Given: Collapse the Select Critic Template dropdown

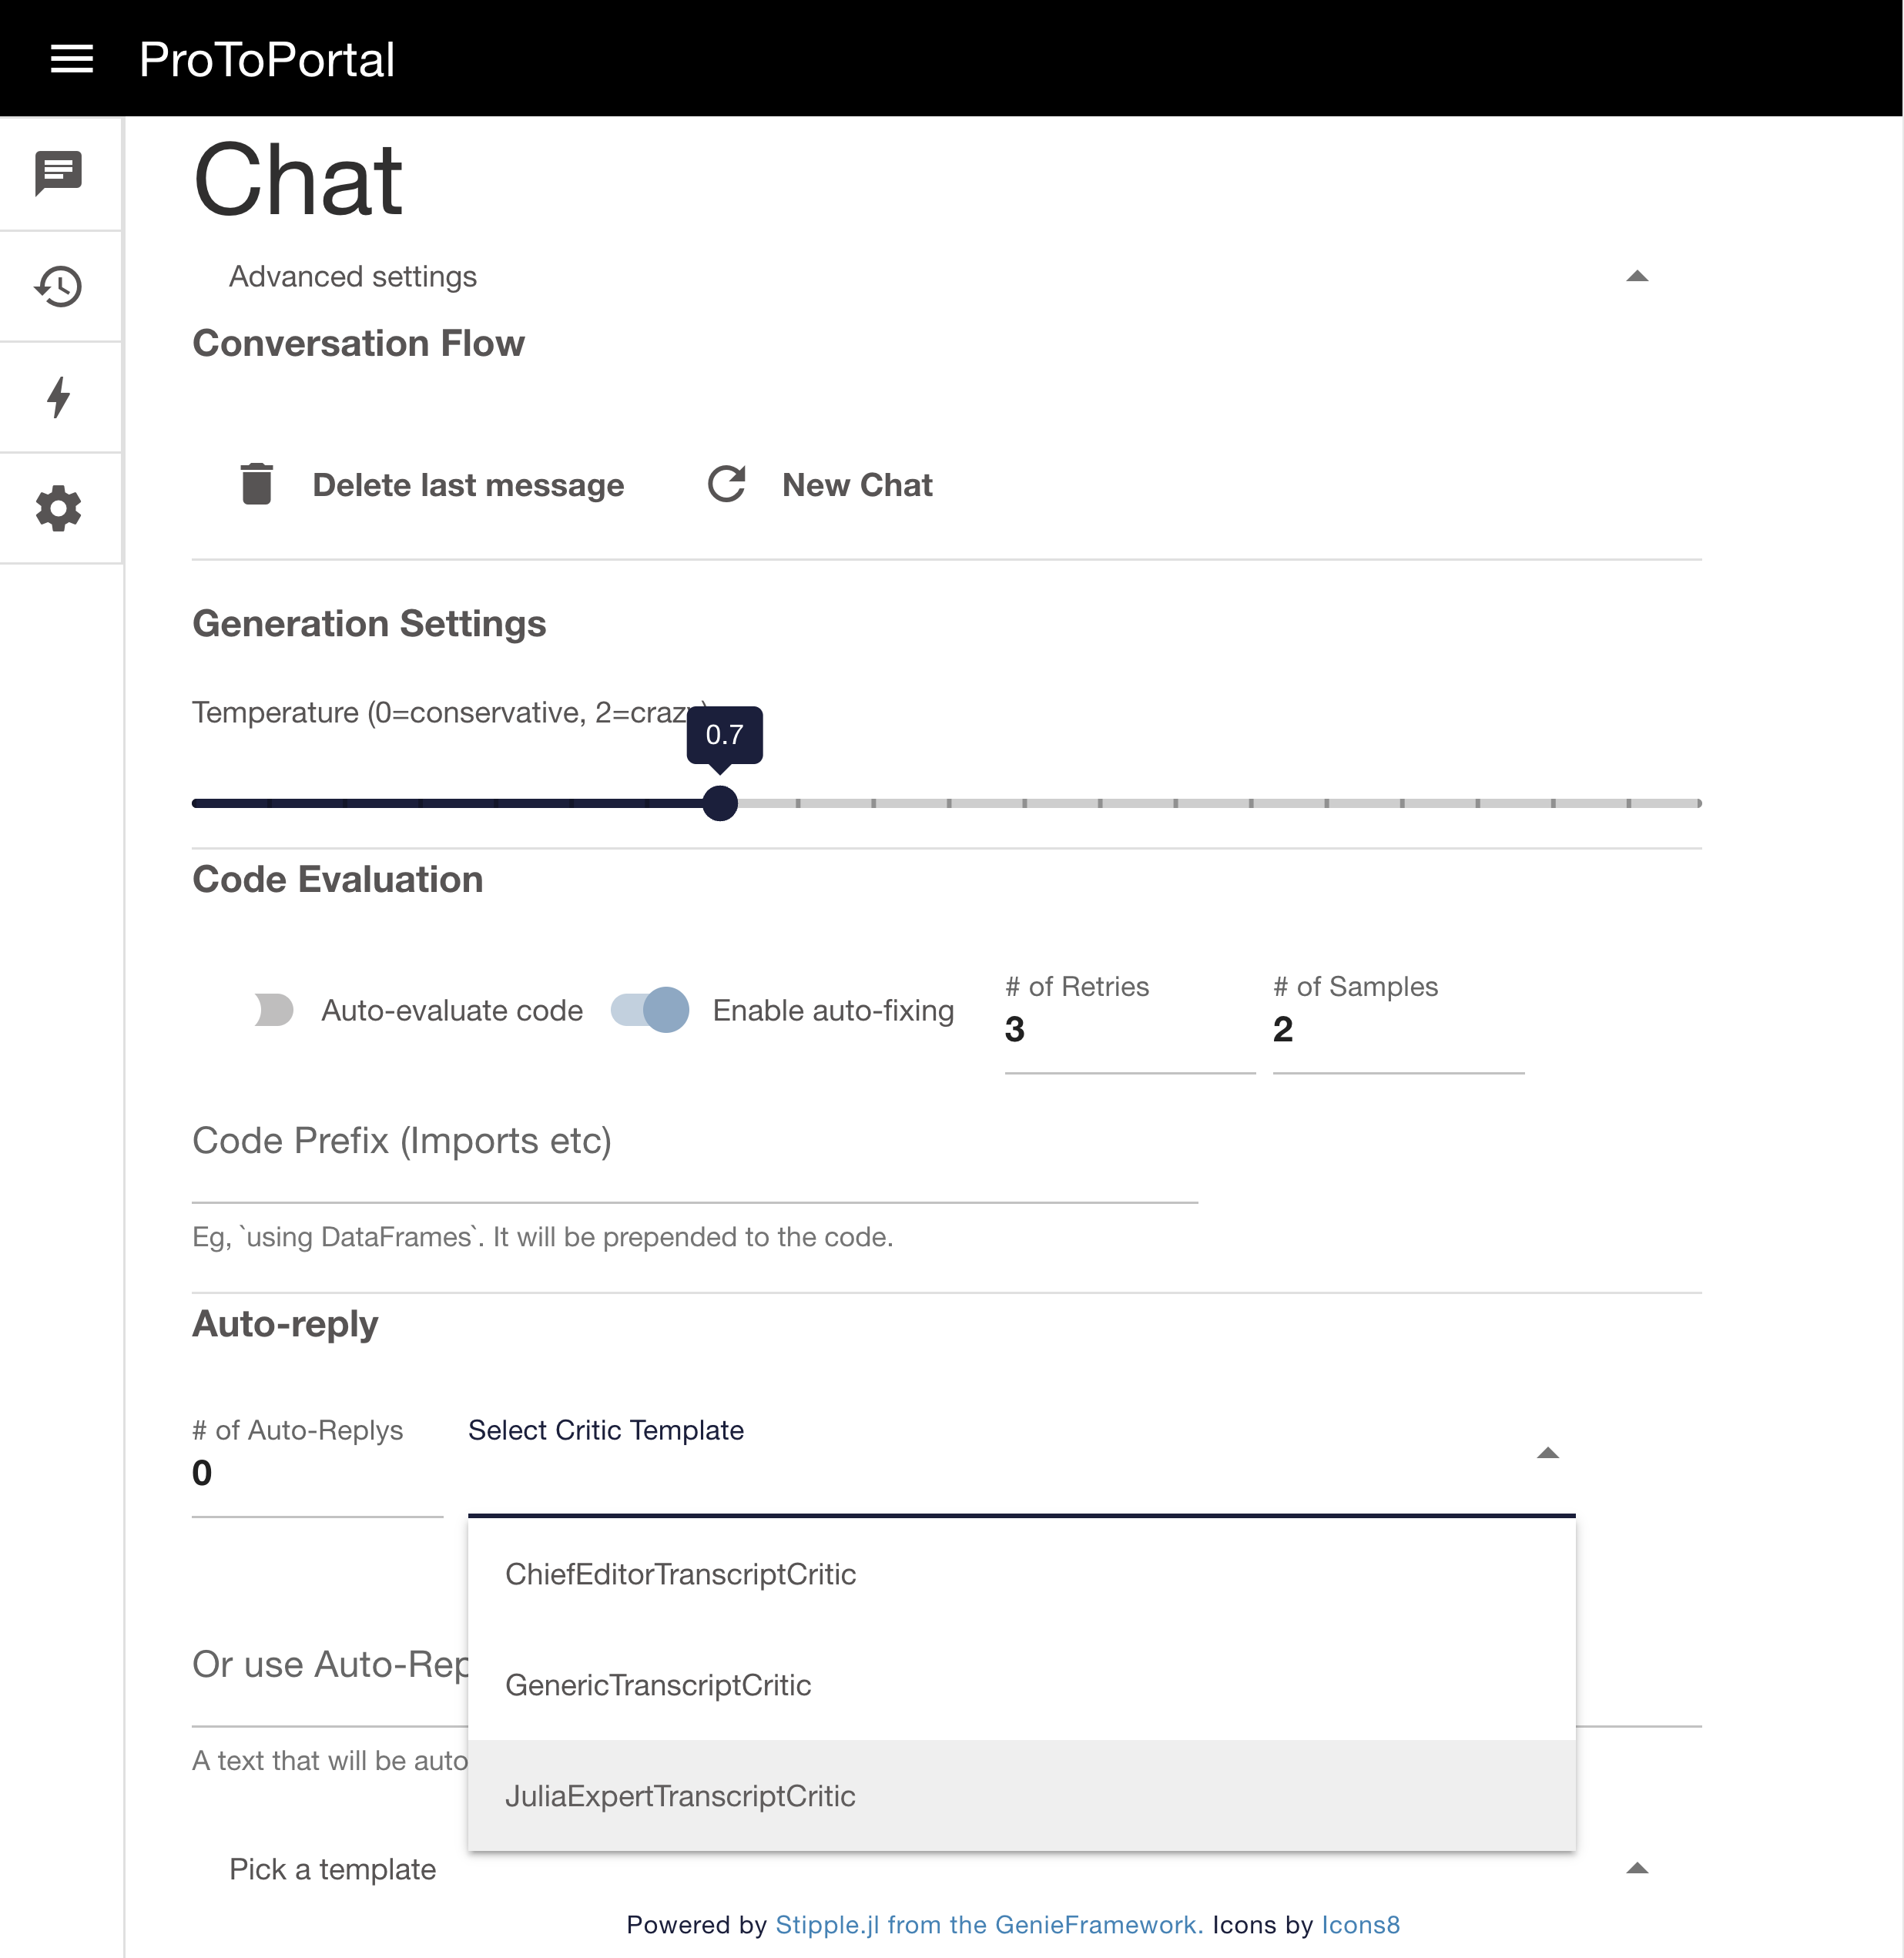Looking at the screenshot, I should click(x=1547, y=1451).
